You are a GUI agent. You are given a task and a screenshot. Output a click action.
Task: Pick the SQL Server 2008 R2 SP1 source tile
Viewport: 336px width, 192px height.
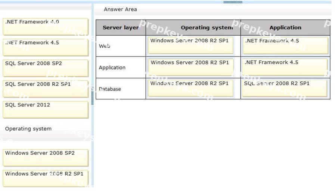point(46,89)
